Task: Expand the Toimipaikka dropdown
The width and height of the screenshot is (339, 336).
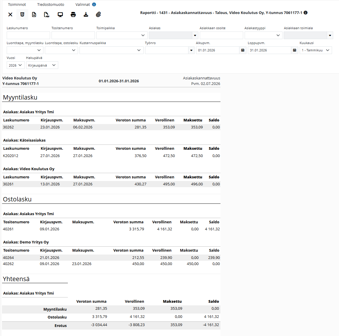Action: pos(122,35)
